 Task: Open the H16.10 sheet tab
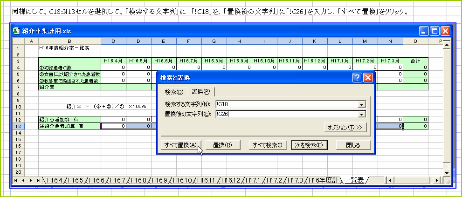tap(182, 180)
